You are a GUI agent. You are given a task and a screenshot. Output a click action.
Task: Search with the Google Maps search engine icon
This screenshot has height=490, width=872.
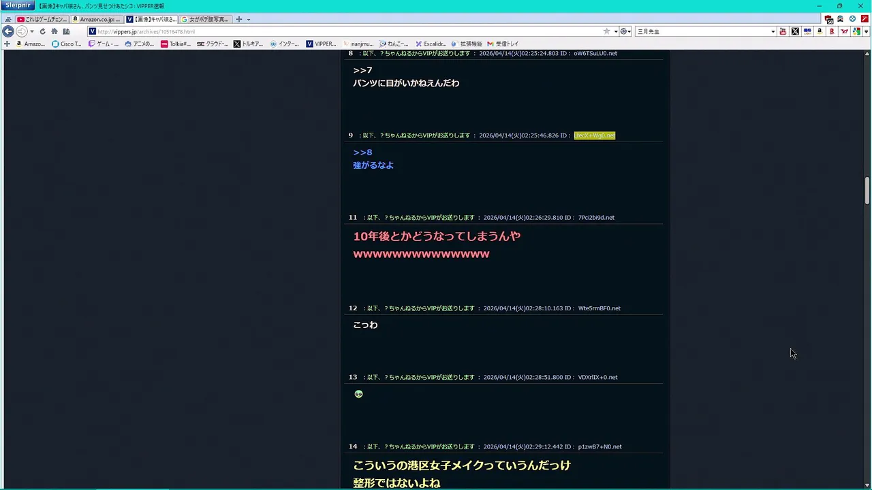856,31
